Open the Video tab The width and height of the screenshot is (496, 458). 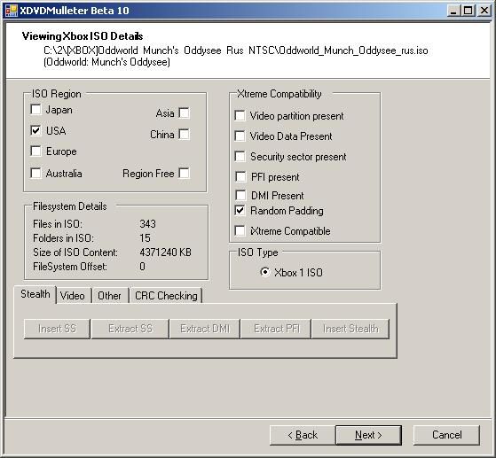[73, 296]
